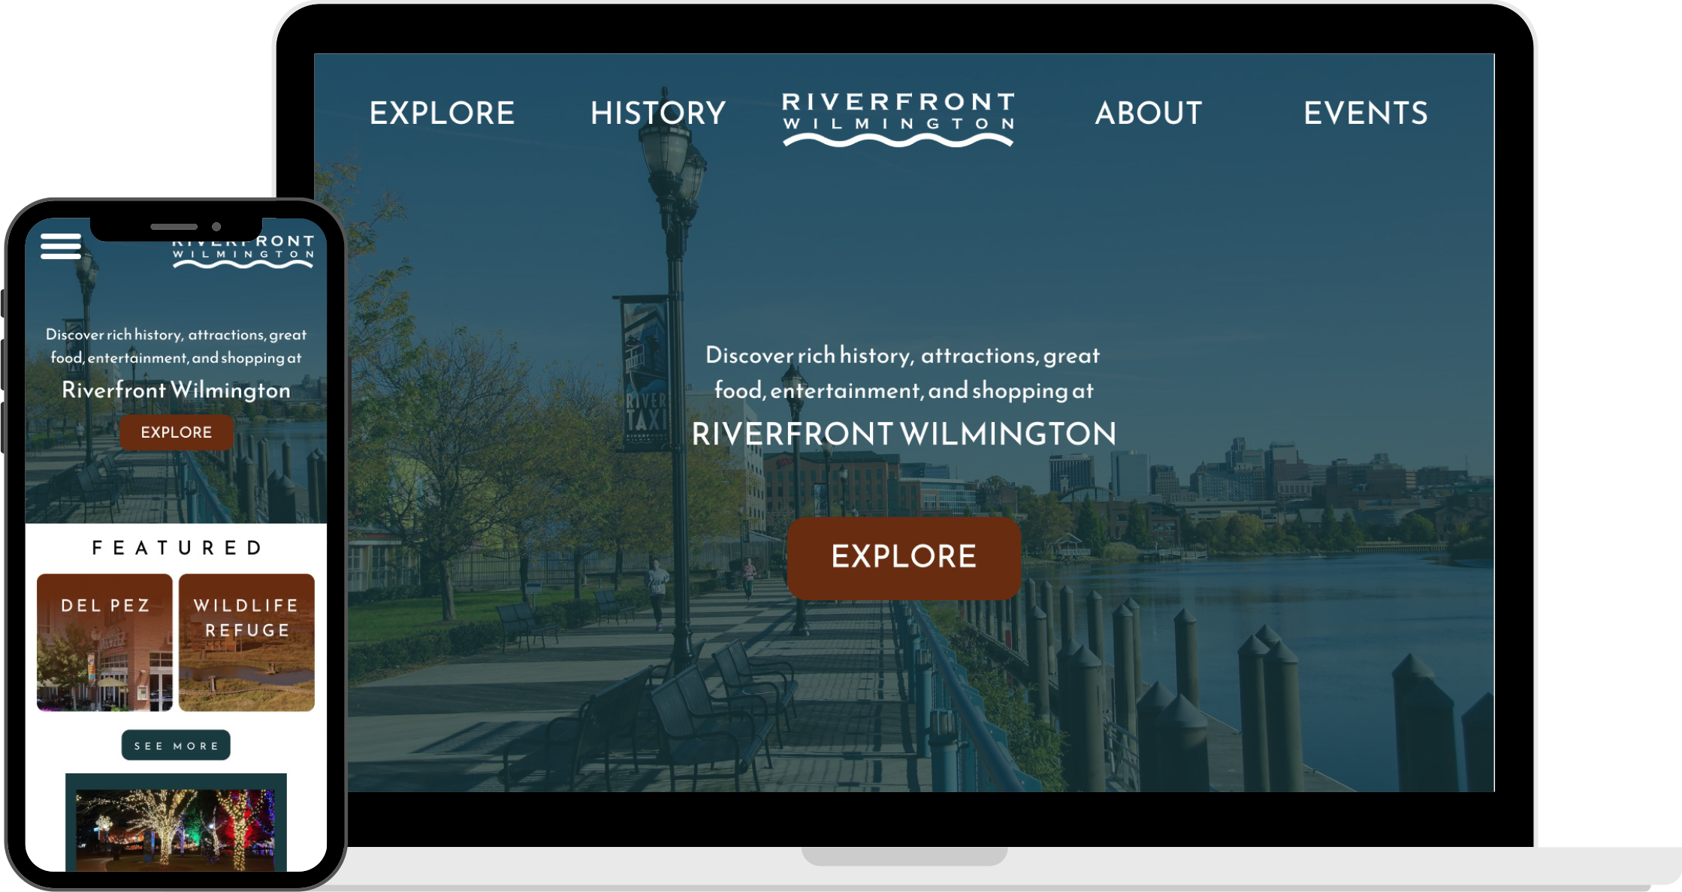Tap the Riverfront Wilmington logo on phone header
Viewport: 1682px width, 892px height.
[244, 253]
